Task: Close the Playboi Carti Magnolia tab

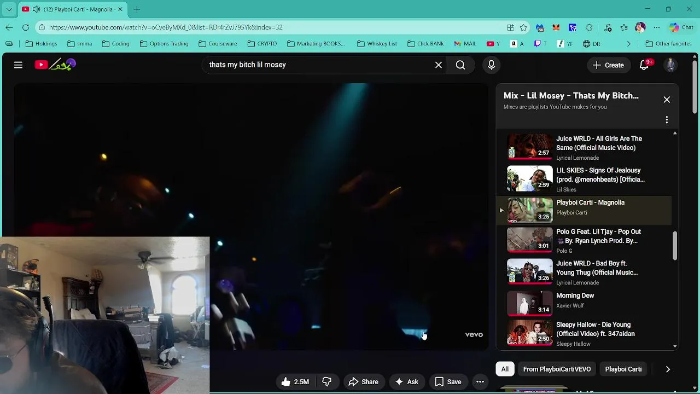Action: point(120,9)
